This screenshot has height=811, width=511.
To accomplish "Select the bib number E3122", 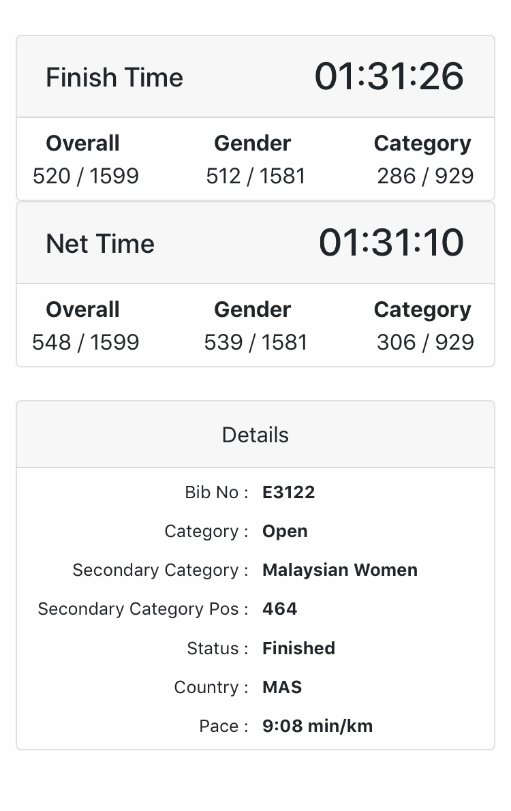I will coord(289,492).
